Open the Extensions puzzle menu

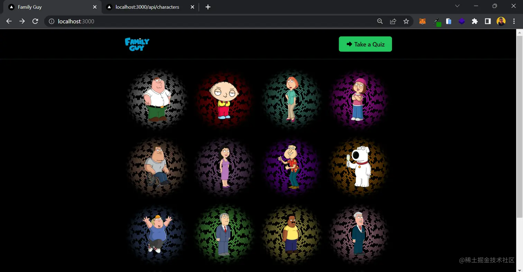point(475,21)
